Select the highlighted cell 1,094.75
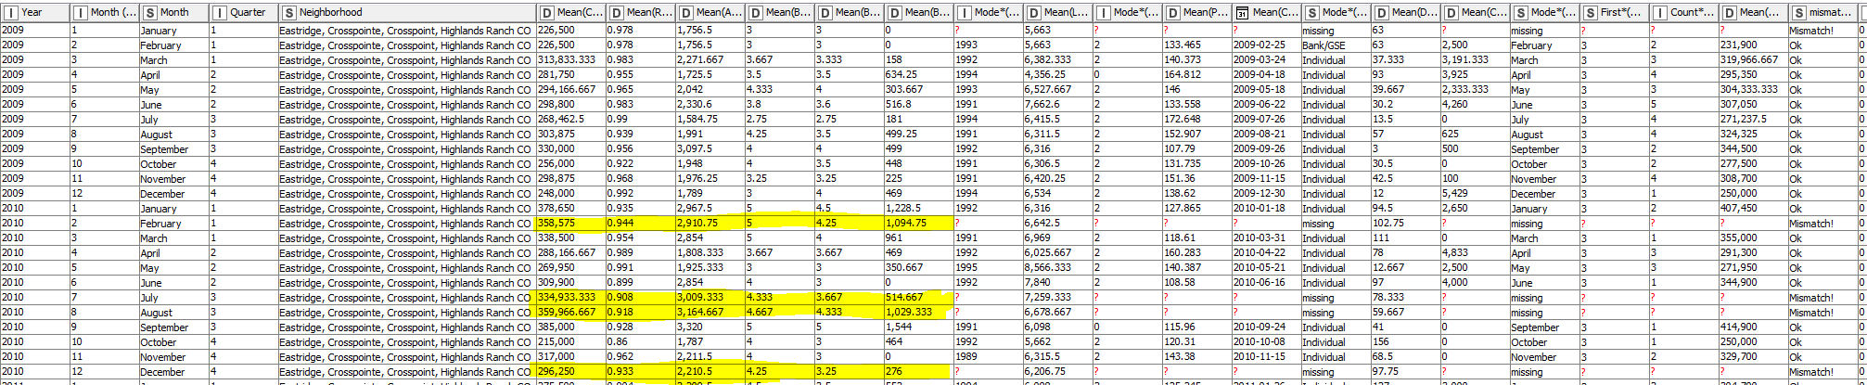 click(x=918, y=224)
